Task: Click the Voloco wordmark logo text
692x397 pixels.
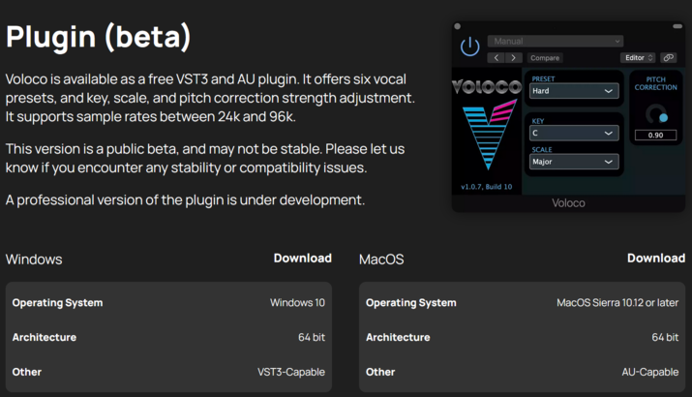Action: click(x=488, y=88)
